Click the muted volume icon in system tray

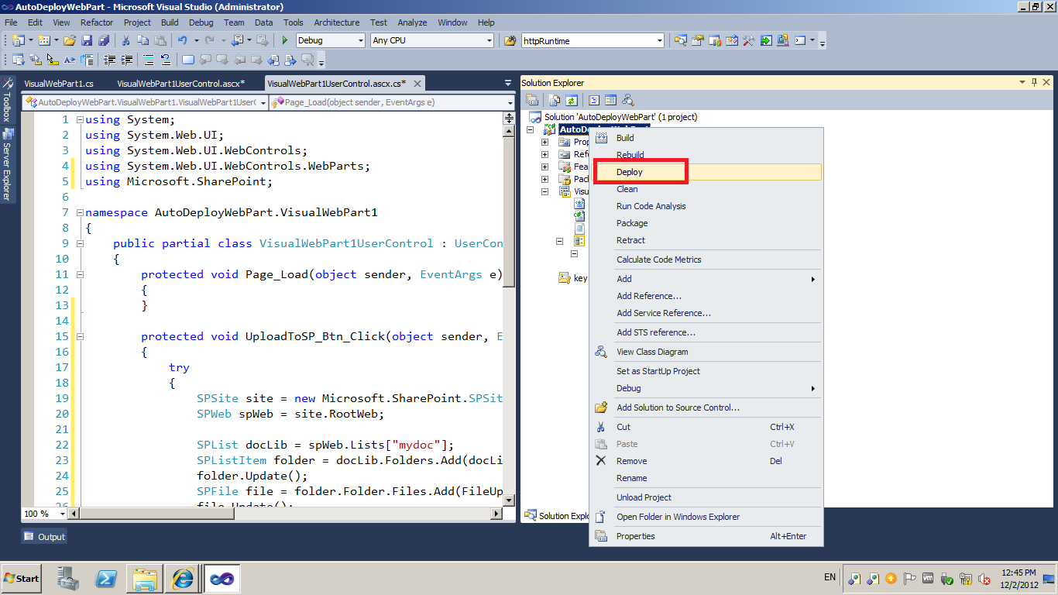984,578
